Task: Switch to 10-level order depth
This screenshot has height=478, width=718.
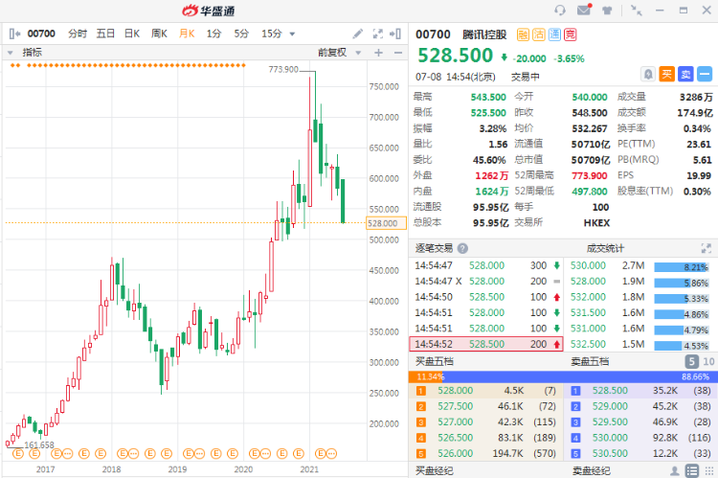Action: 708,361
